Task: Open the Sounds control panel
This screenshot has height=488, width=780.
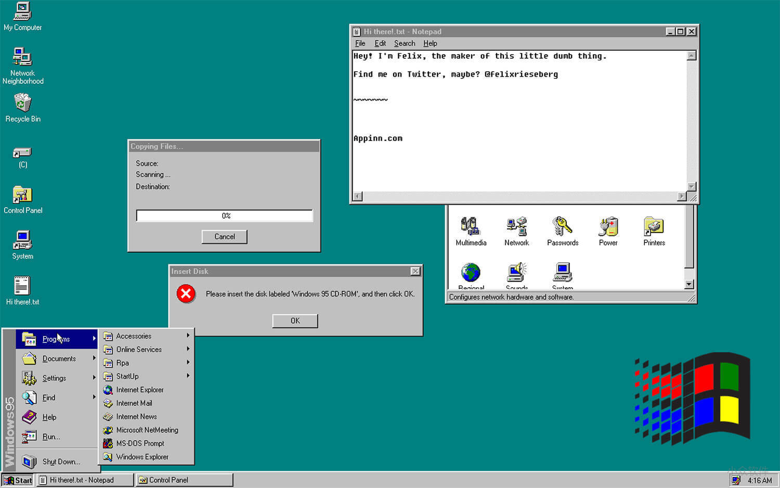Action: (516, 273)
